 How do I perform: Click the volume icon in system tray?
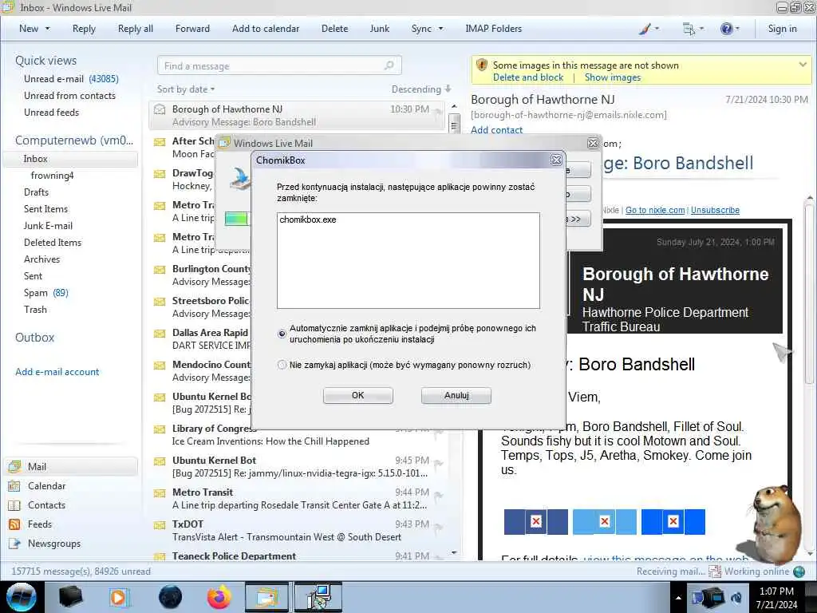click(737, 597)
